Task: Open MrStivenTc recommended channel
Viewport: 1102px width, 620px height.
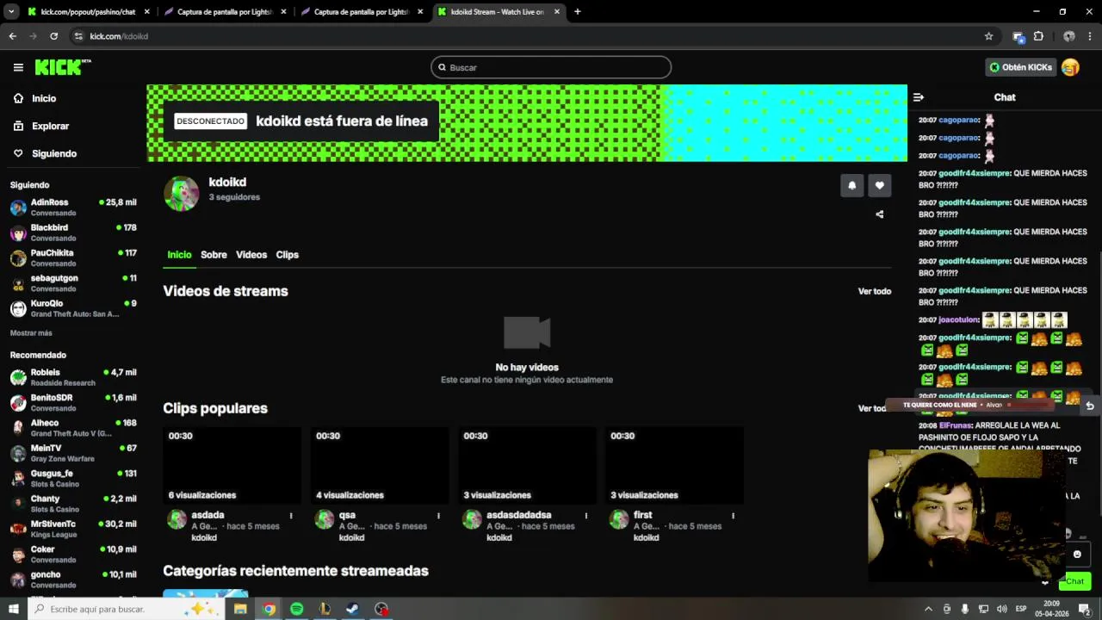Action: click(x=72, y=529)
